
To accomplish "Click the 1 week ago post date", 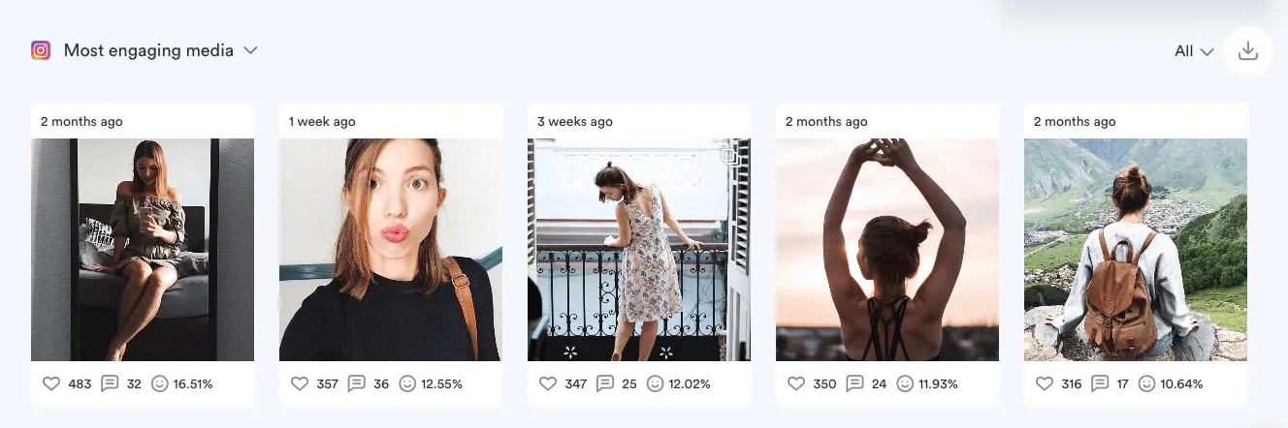I will click(x=322, y=122).
